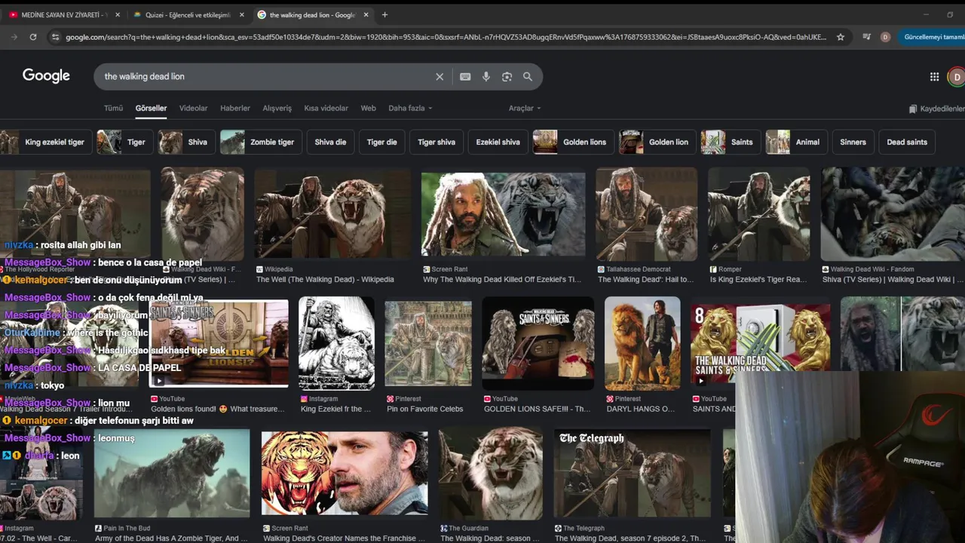Open site information icon in address bar
Viewport: 965px width, 543px height.
pyautogui.click(x=54, y=36)
